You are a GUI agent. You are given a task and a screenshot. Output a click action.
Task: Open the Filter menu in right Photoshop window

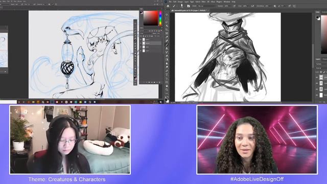pos(203,2)
